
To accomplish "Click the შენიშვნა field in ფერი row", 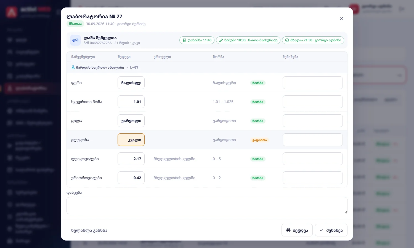I will tap(313, 83).
